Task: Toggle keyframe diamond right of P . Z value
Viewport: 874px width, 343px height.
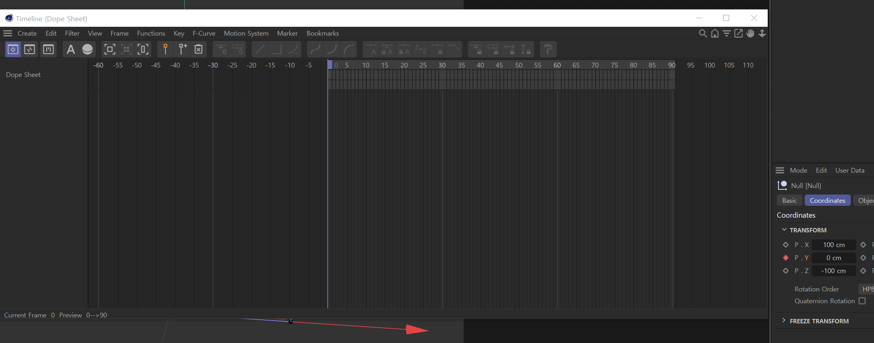Action: 863,271
